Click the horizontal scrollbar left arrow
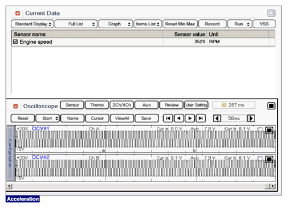 (x=9, y=186)
